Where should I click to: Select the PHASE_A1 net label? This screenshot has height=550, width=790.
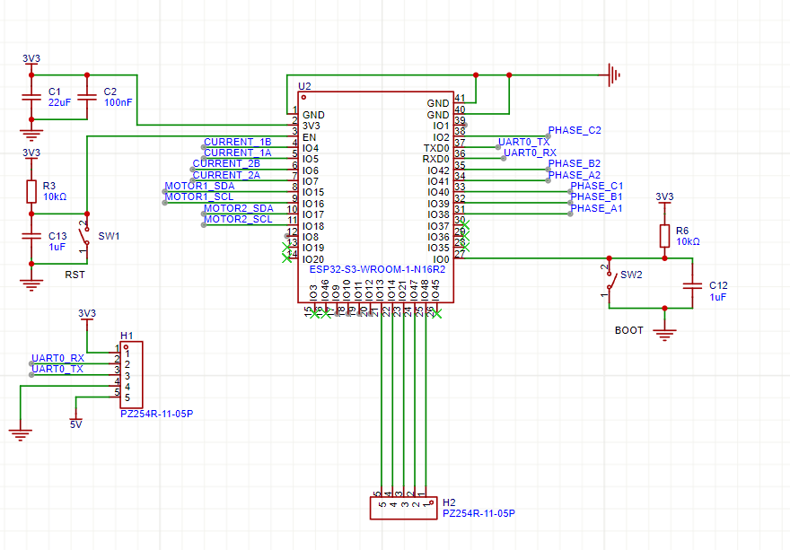pos(596,208)
